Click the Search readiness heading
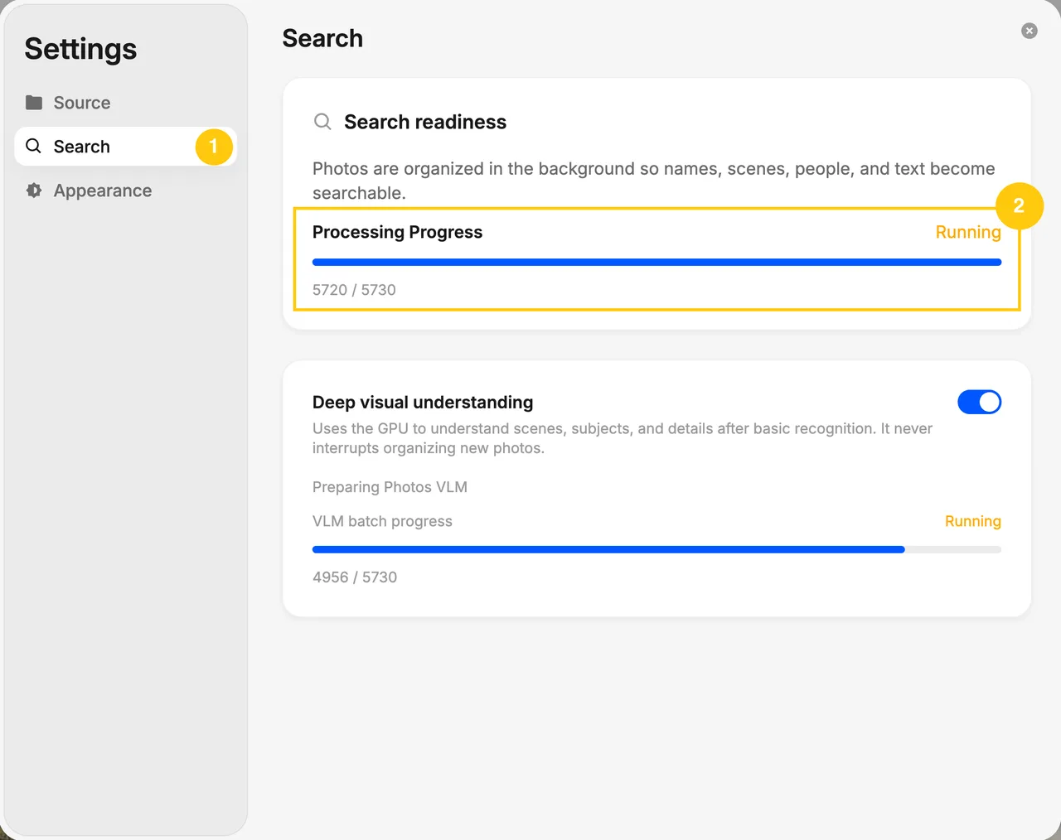The height and width of the screenshot is (840, 1061). 425,122
